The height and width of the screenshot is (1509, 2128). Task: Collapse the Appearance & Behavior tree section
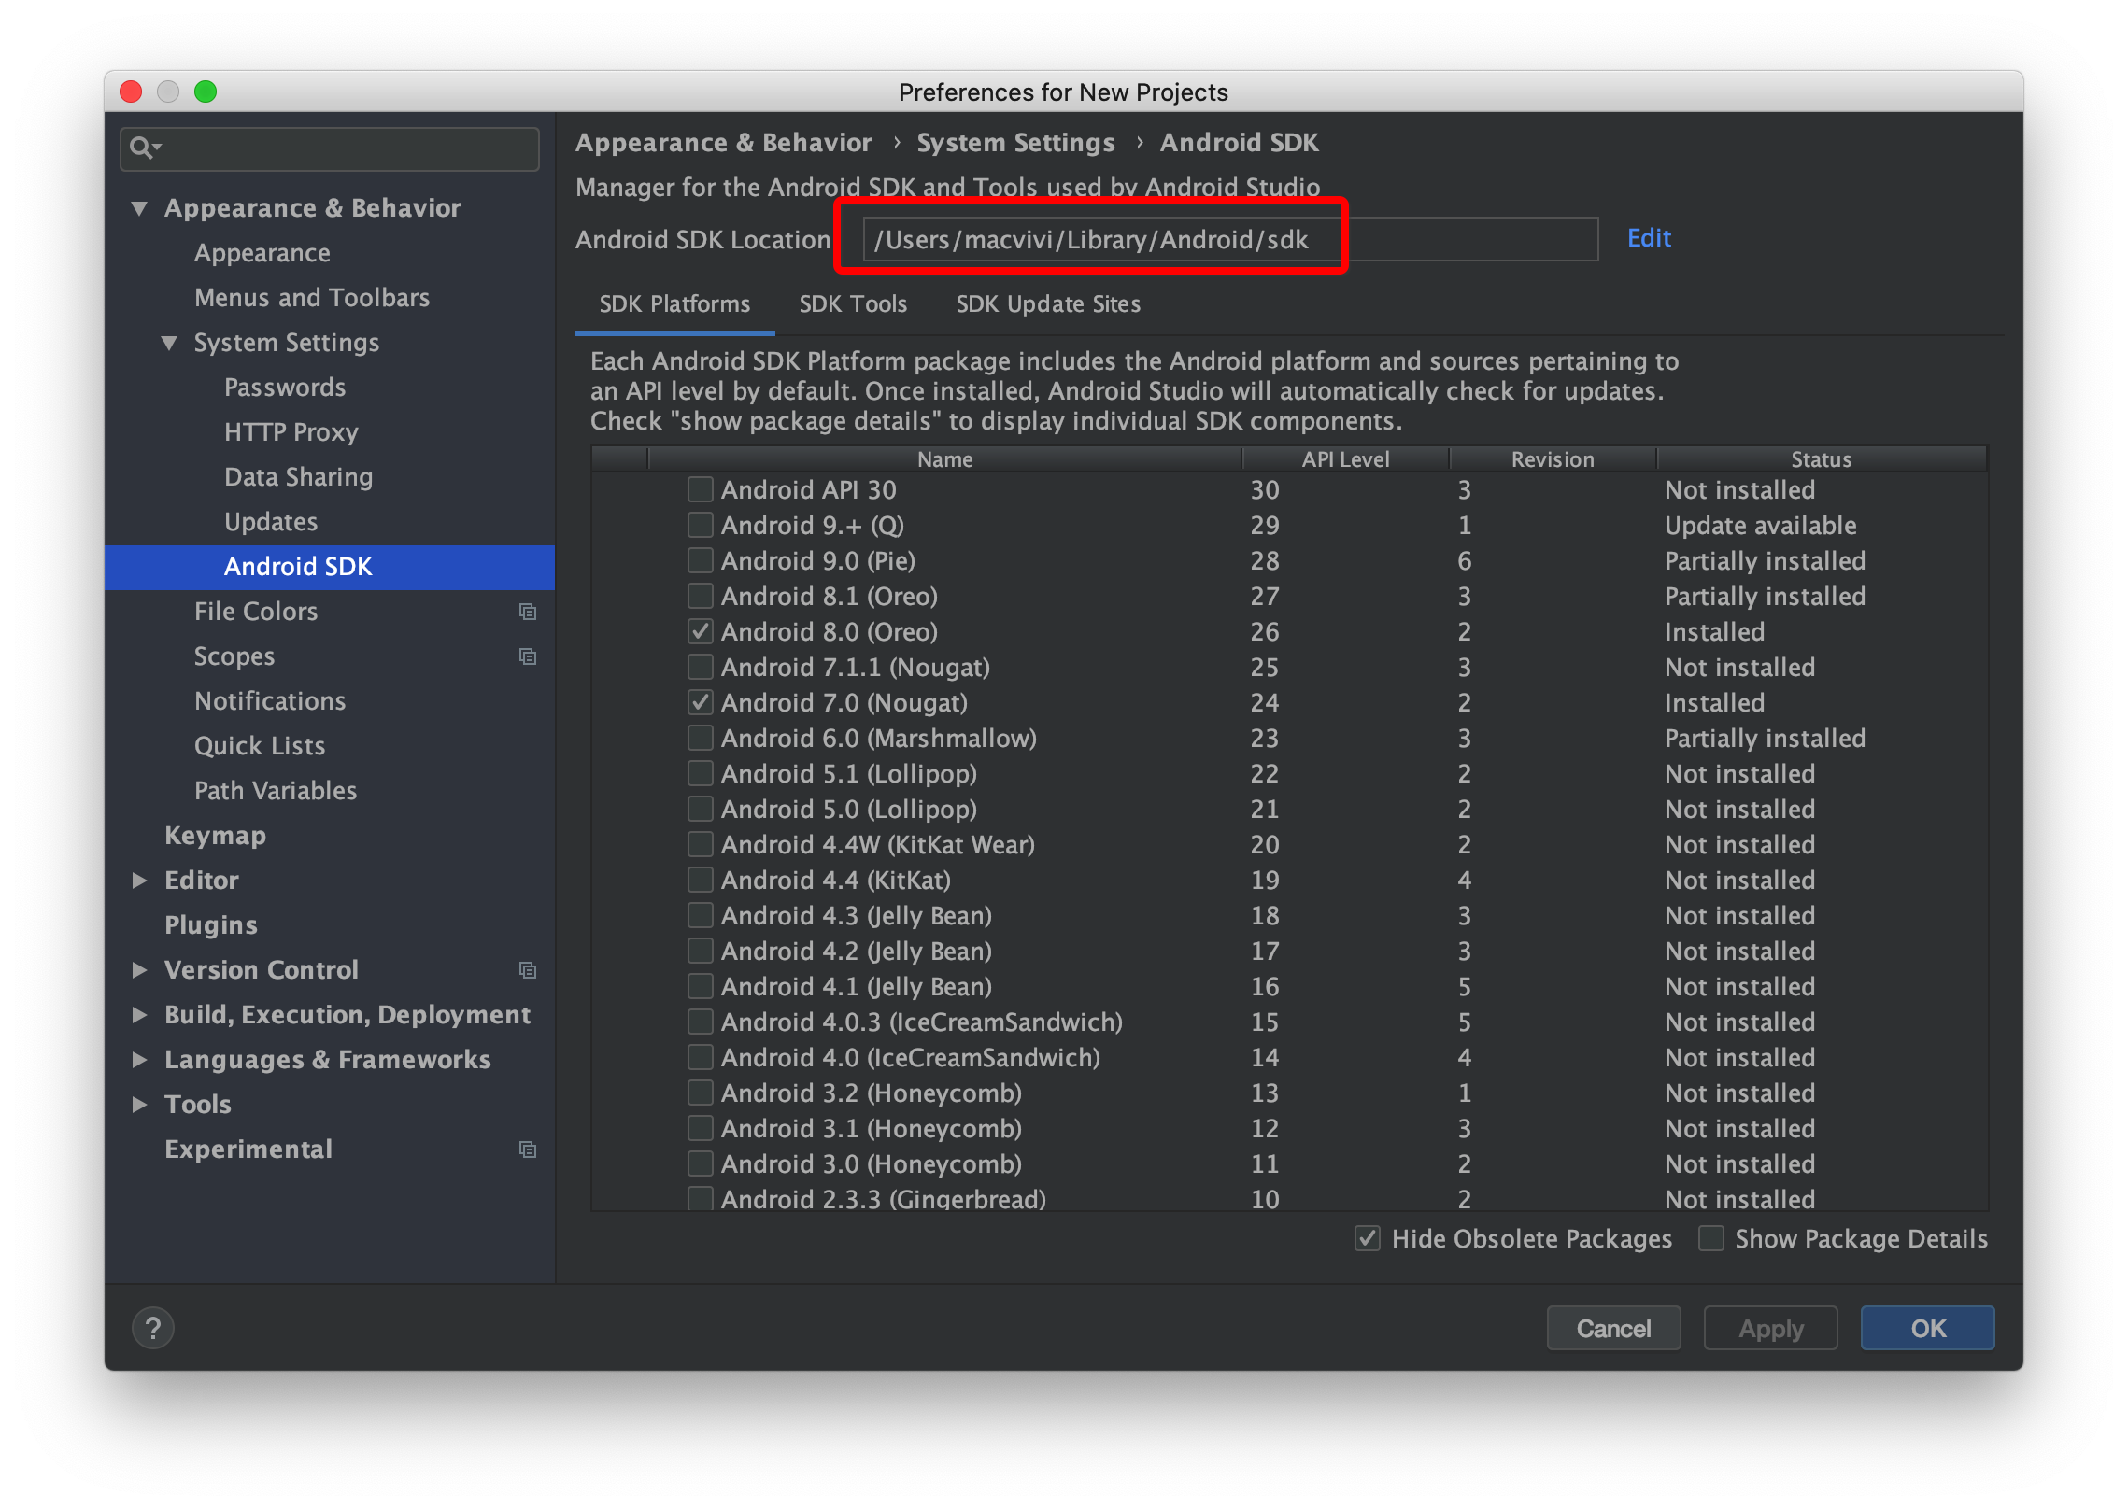click(x=140, y=208)
